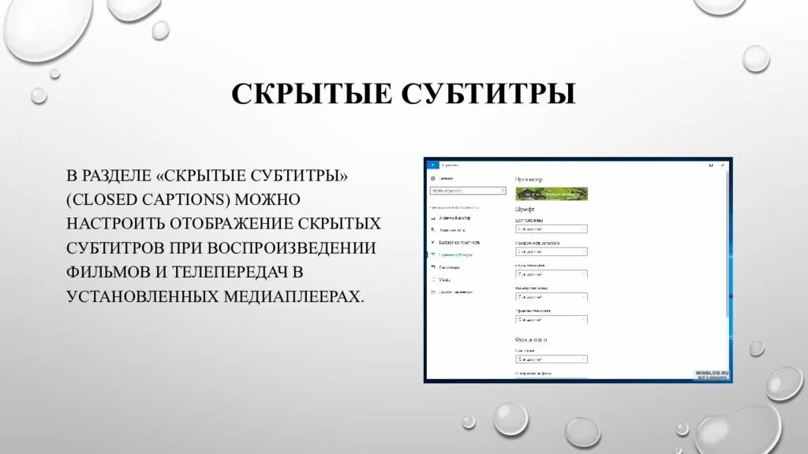Click the blue back arrow in Settings window
Image resolution: width=808 pixels, height=454 pixels.
(432, 166)
